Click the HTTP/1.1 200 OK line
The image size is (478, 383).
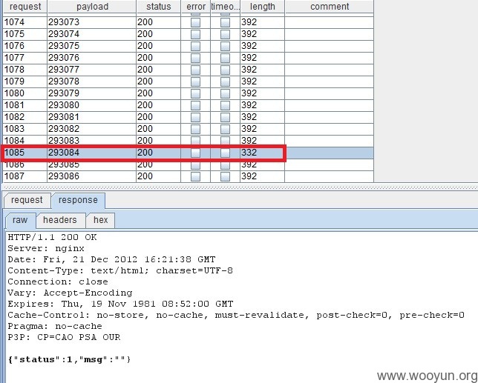point(52,237)
